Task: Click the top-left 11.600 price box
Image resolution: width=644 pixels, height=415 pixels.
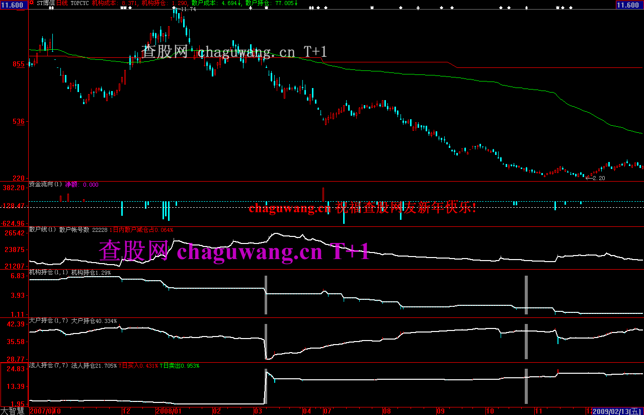Action: 14,5
